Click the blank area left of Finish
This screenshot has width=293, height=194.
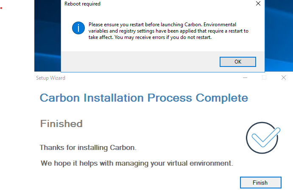(138, 183)
